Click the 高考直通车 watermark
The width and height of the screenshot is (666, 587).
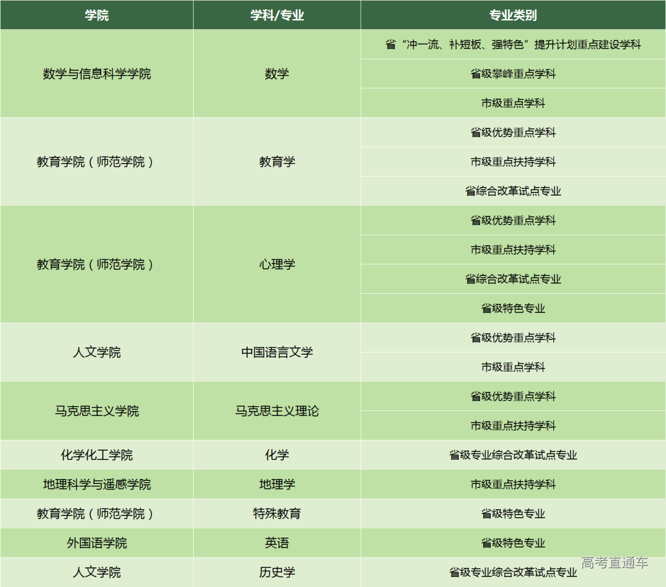tap(614, 562)
